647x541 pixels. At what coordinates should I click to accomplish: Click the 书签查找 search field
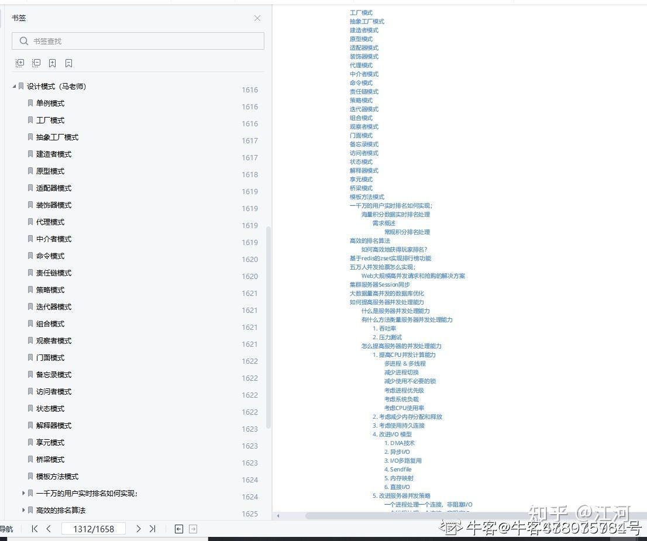[x=138, y=41]
